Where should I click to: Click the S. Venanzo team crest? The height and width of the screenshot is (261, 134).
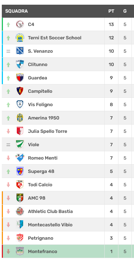pos(20,51)
